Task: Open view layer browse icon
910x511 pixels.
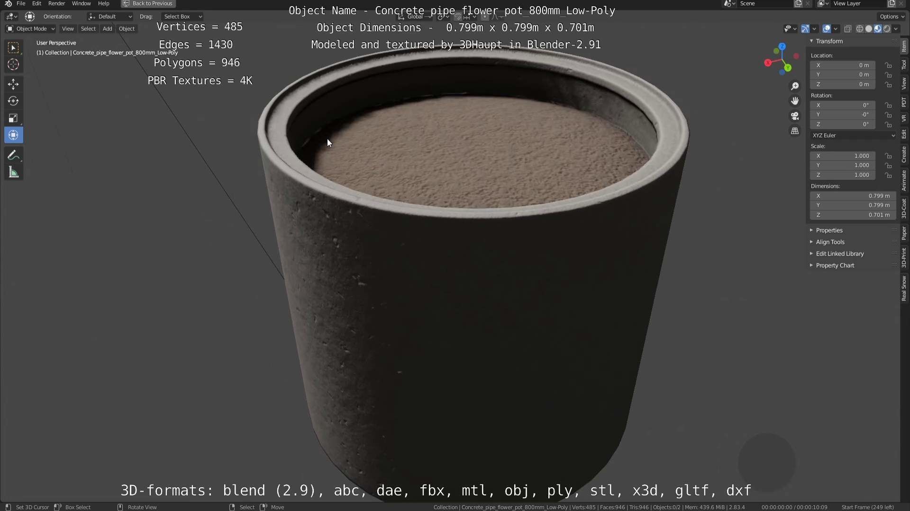Action: [823, 3]
